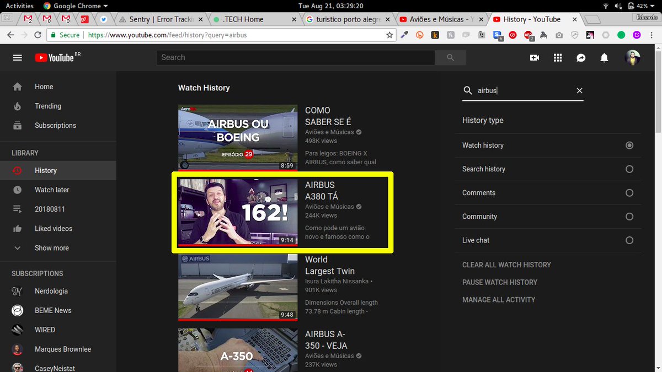662x372 pixels.
Task: Click the 162! Airbus A380 thumbnail
Action: tap(238, 212)
